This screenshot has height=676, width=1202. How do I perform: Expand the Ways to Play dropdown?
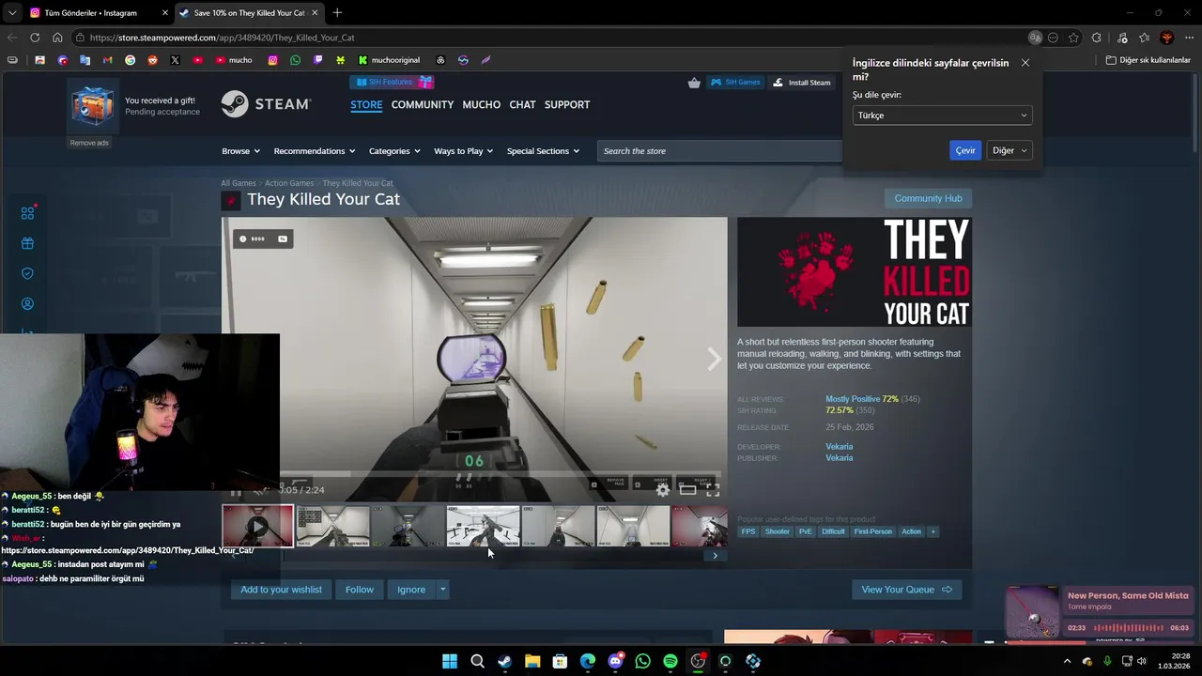click(x=463, y=151)
